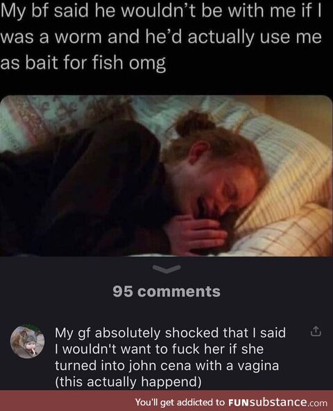Screen dimensions: 333x411
Task: Click the '(this actually happend)' comment text
Action: point(128,382)
